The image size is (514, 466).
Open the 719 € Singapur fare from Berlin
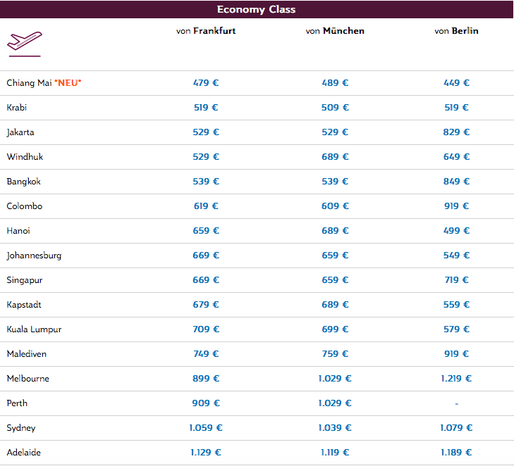point(456,280)
